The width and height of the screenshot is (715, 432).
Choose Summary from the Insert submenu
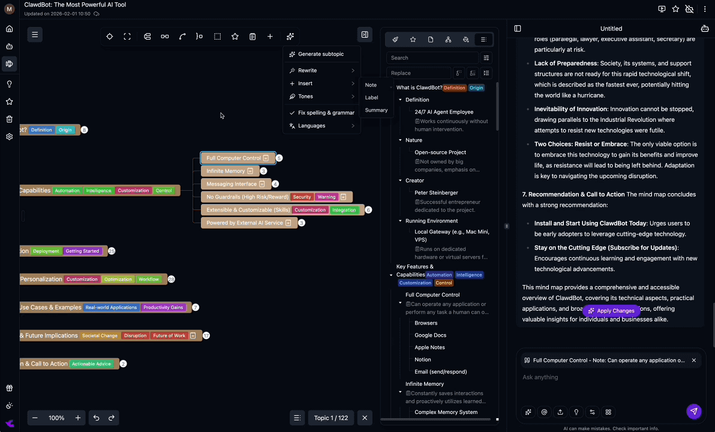coord(376,110)
